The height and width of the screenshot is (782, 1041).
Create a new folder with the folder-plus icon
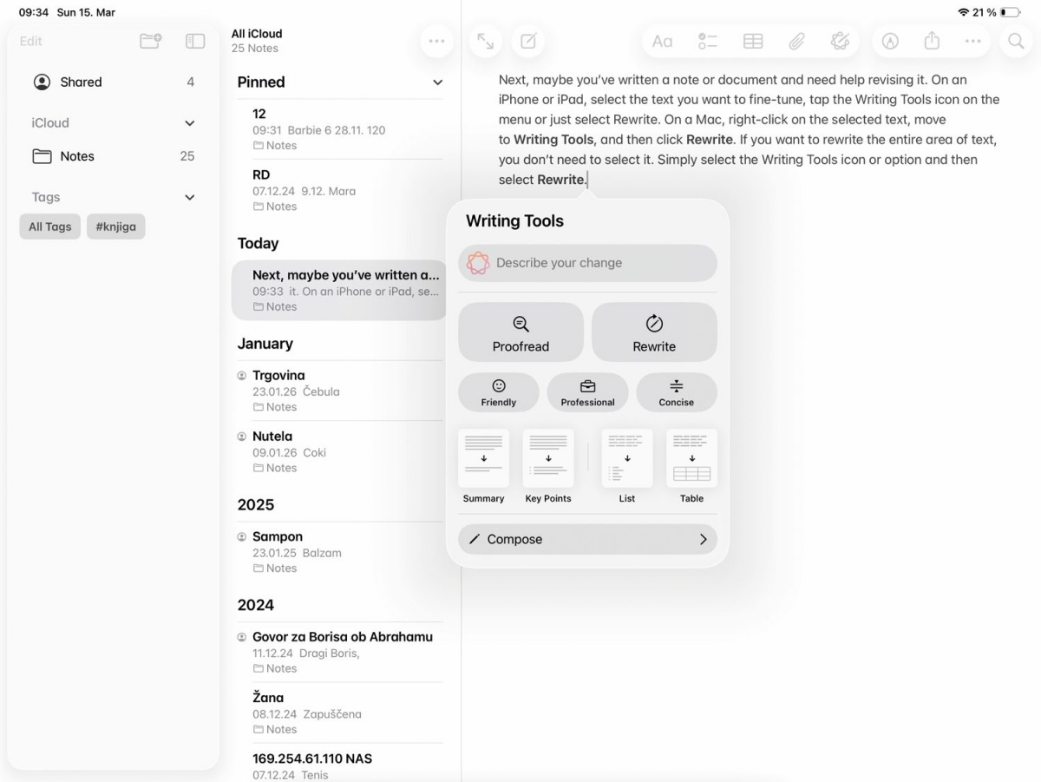151,41
